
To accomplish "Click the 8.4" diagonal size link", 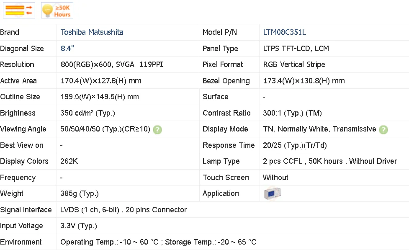I will coord(67,49).
